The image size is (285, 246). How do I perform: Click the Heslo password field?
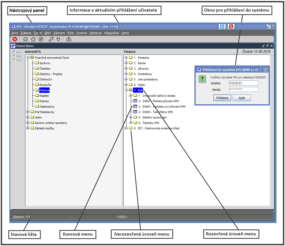click(243, 89)
